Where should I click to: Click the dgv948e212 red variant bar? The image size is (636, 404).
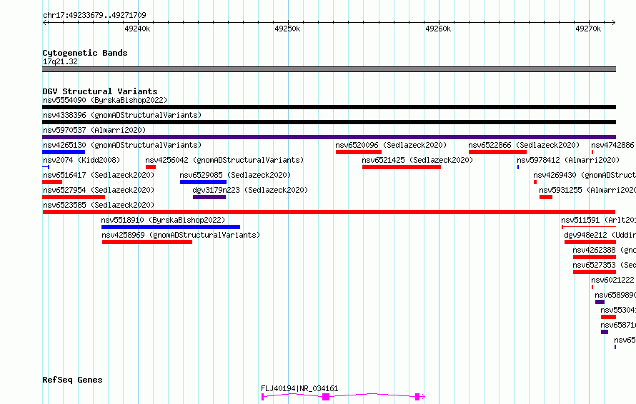(x=590, y=242)
